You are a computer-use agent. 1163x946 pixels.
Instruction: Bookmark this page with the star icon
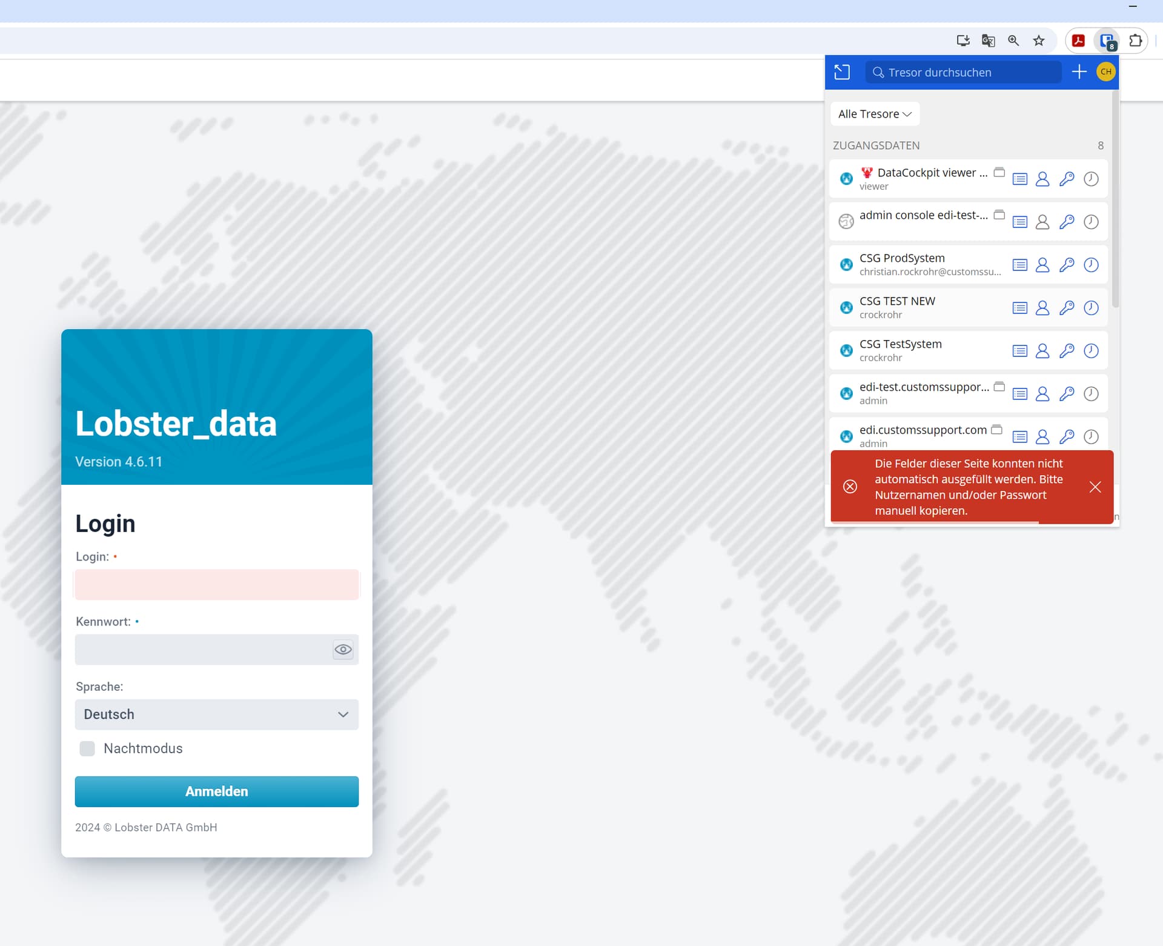click(1039, 41)
